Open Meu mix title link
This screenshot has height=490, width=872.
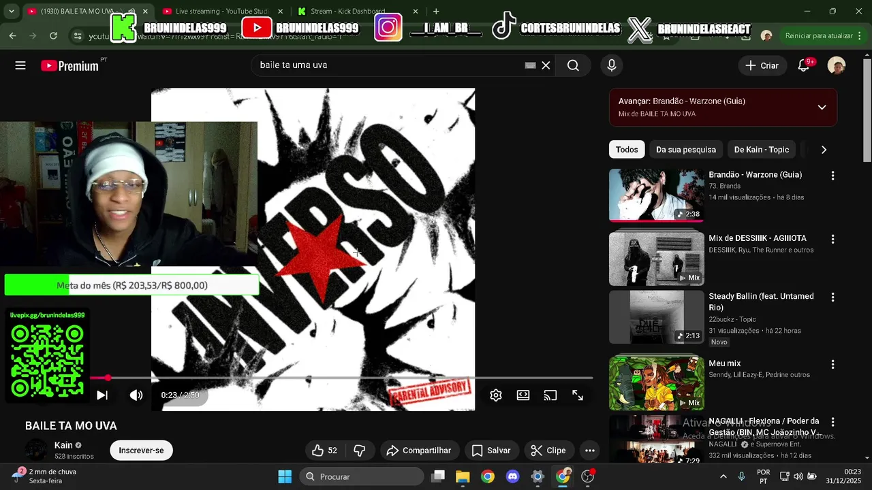tap(724, 363)
